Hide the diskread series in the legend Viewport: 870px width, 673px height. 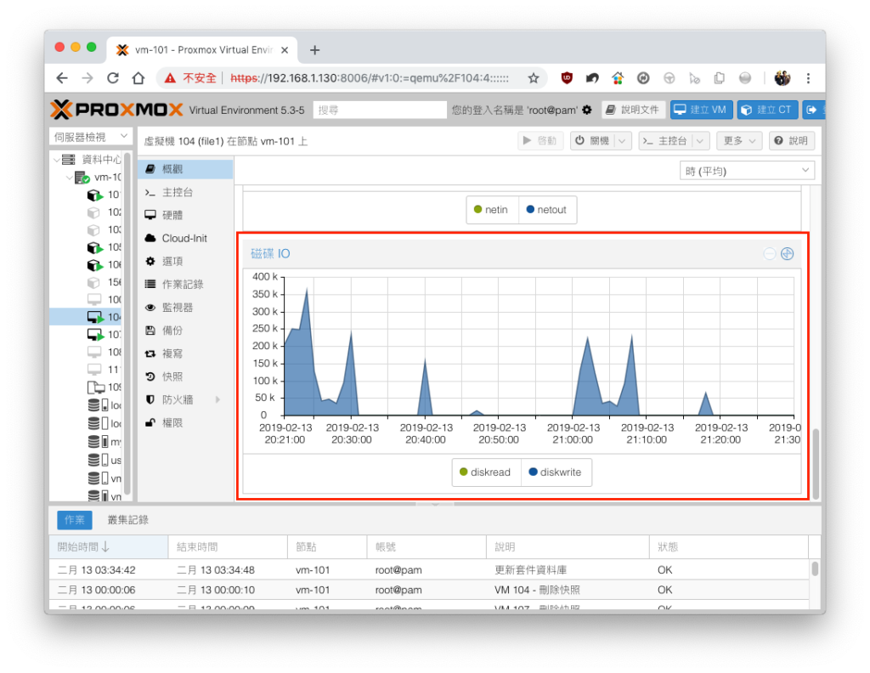pos(485,472)
